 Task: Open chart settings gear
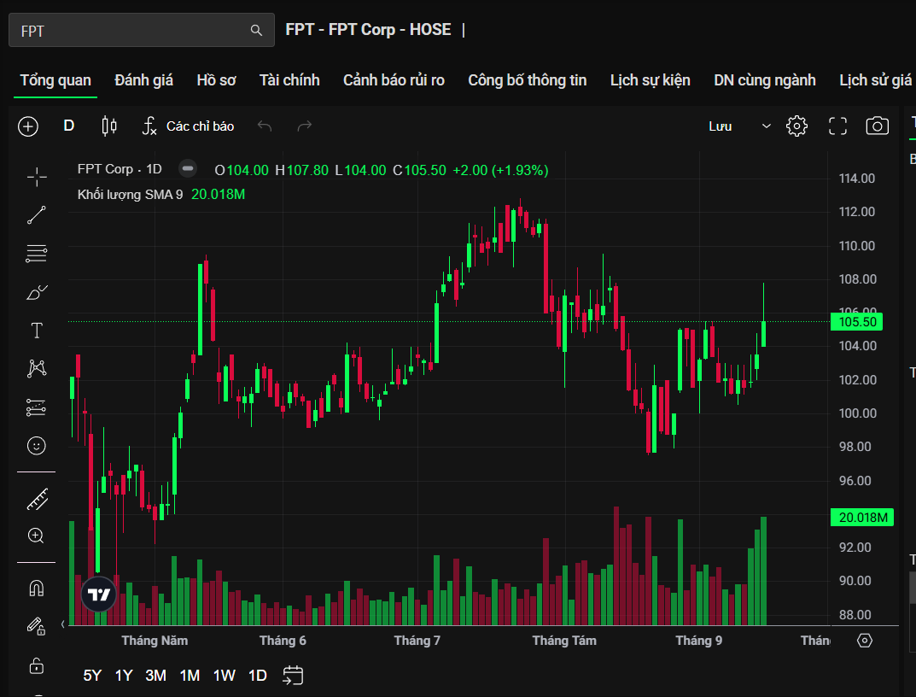[796, 126]
